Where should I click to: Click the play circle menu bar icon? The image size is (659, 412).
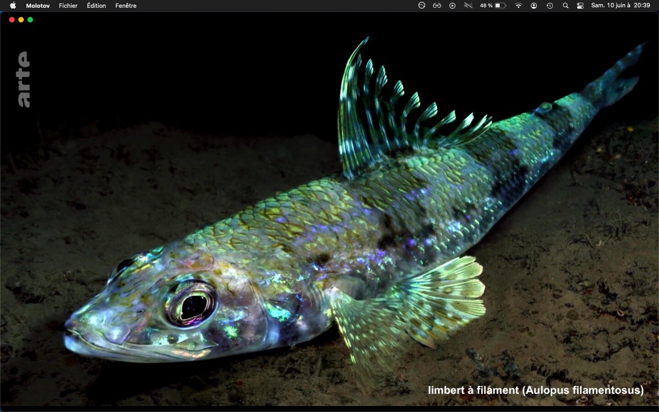tap(452, 5)
